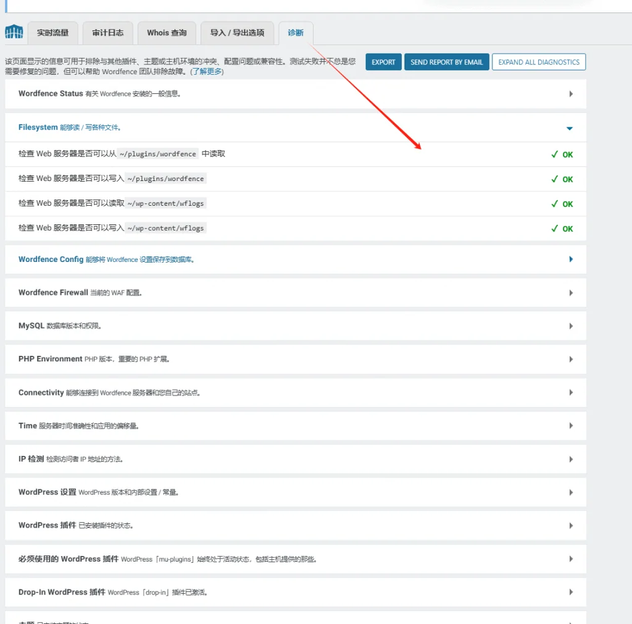Expand WordPress 设置 section arrow
The image size is (632, 624).
tap(571, 492)
